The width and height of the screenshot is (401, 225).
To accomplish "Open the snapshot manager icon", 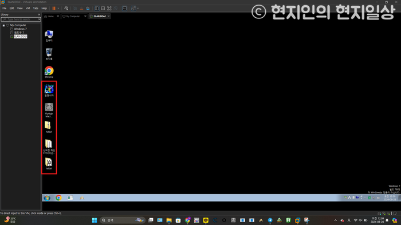I will pos(88,9).
